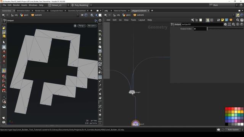Open the Assets menu
The image size is (244, 137).
tap(24, 5)
